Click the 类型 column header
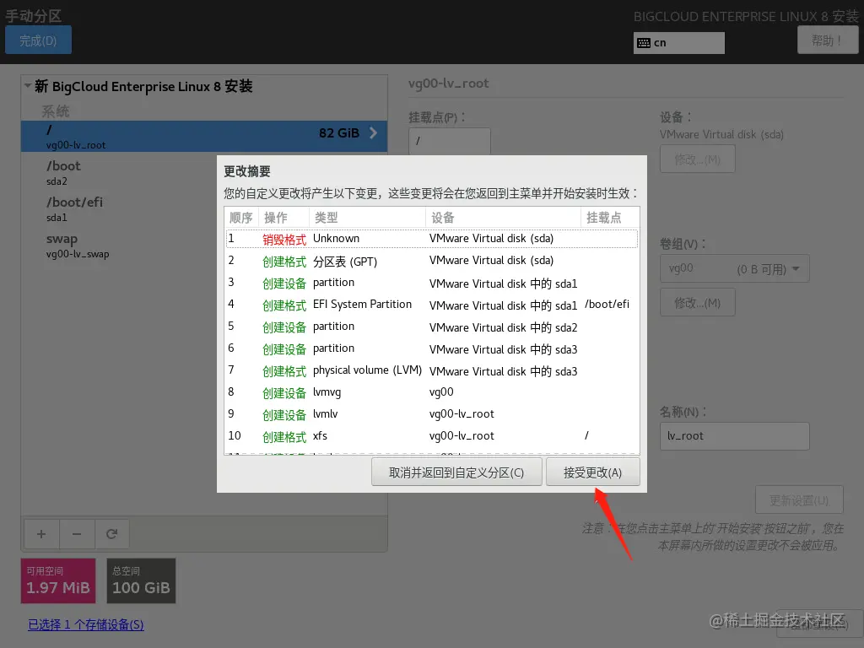 (x=367, y=217)
